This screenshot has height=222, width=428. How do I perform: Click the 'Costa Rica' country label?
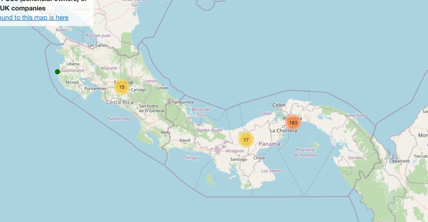pos(120,102)
